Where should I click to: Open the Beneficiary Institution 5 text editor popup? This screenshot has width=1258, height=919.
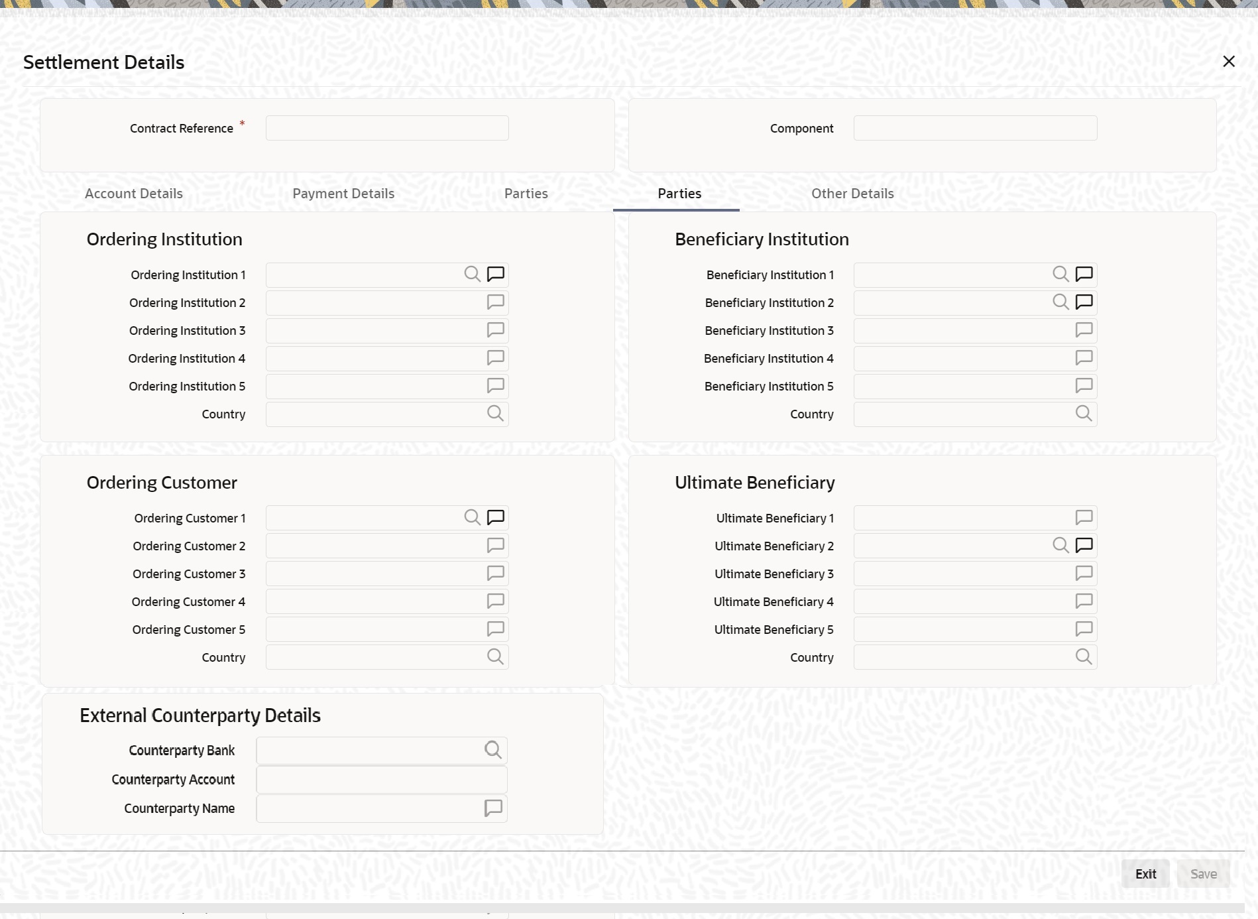[x=1084, y=386]
